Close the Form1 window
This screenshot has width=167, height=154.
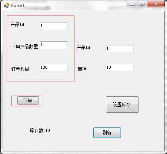(x=156, y=4)
